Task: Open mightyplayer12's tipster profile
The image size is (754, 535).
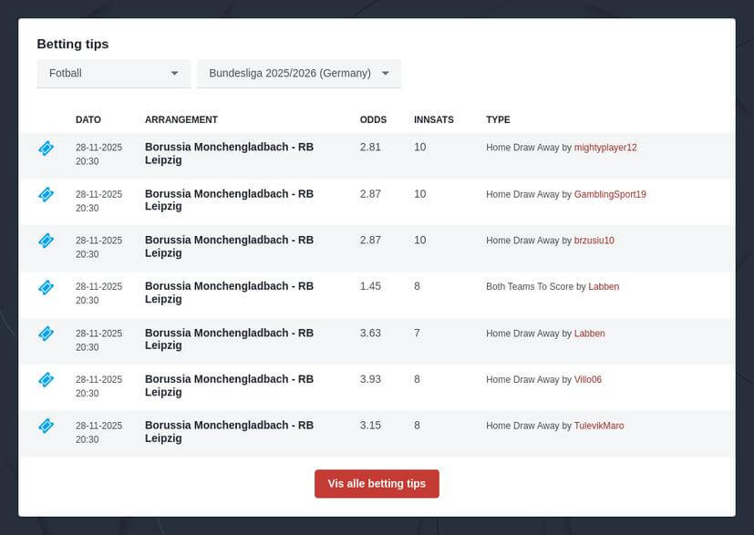Action: click(x=604, y=147)
